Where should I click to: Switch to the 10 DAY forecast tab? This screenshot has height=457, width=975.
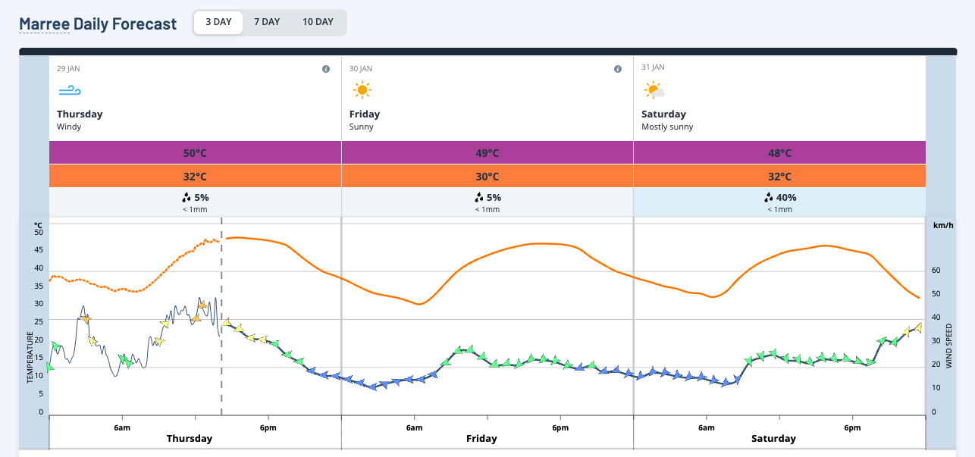318,22
